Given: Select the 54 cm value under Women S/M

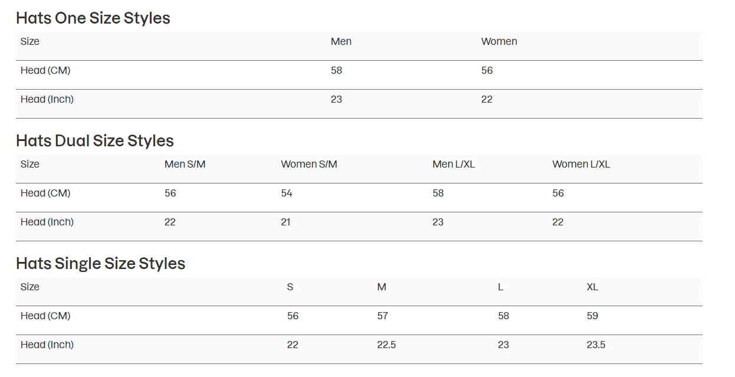Looking at the screenshot, I should click(x=287, y=193).
